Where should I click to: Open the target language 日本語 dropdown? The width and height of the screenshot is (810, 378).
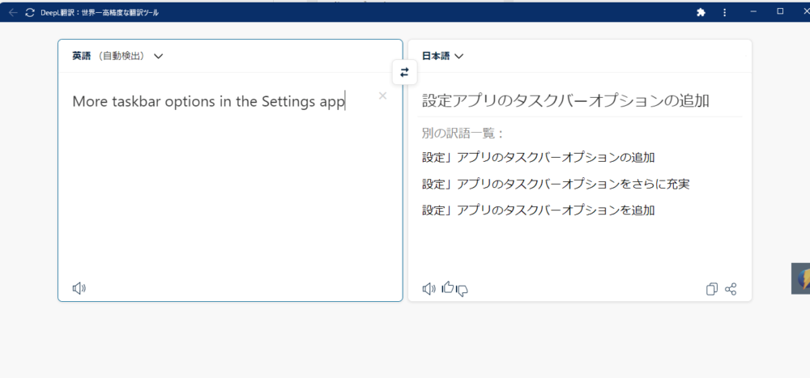click(443, 57)
